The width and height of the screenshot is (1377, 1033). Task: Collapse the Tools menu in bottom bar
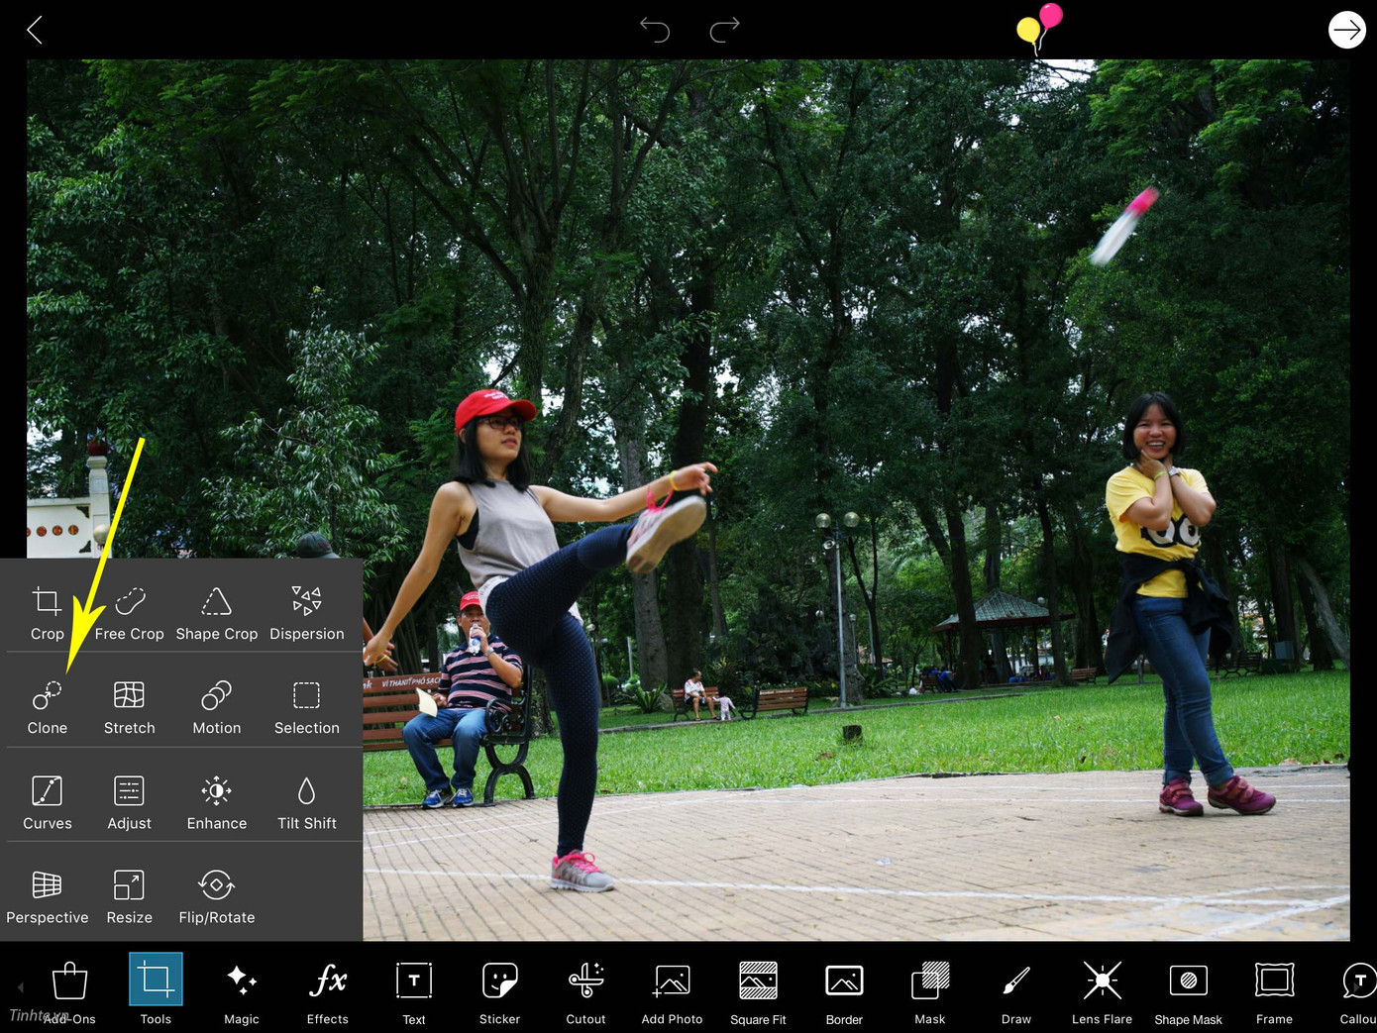pyautogui.click(x=156, y=988)
